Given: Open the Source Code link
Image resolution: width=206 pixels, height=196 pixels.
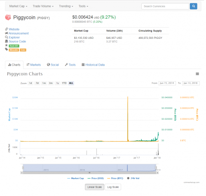Looking at the screenshot, I should click(17, 41).
